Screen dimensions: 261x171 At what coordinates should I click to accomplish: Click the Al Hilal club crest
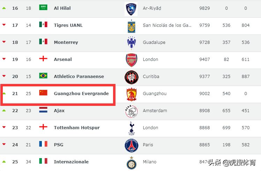[x=131, y=9]
